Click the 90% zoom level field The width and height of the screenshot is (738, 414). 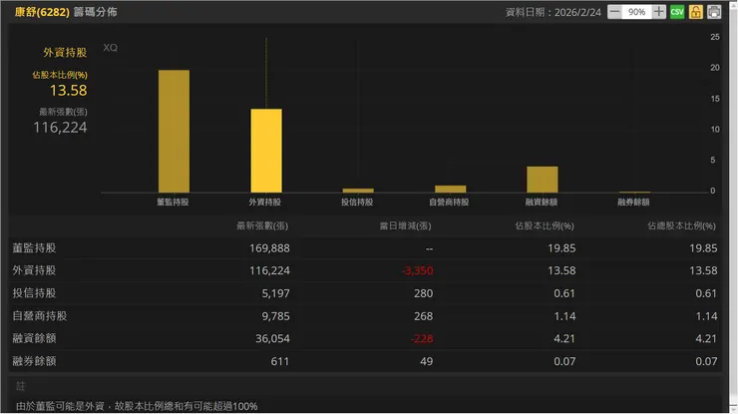tap(637, 12)
